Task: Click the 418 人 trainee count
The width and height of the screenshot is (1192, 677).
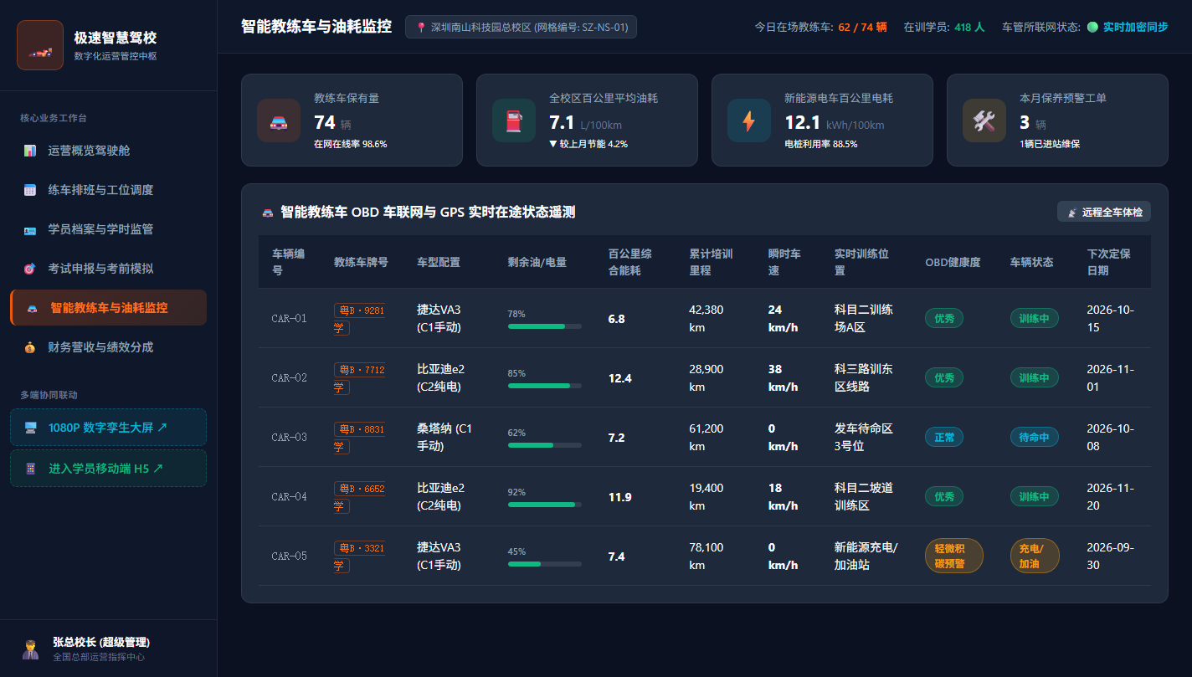Action: [969, 27]
